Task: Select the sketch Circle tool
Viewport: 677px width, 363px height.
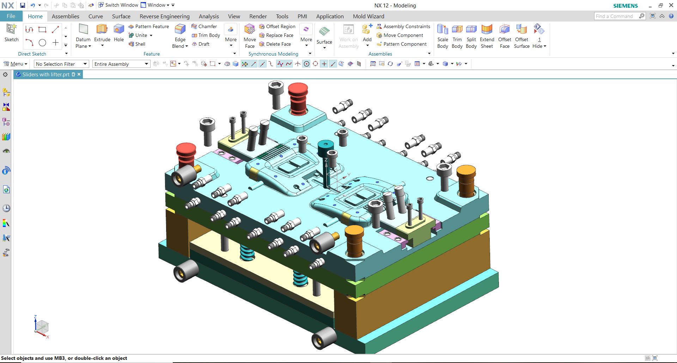Action: (x=42, y=43)
